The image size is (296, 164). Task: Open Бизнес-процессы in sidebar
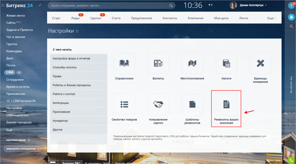coord(19,122)
